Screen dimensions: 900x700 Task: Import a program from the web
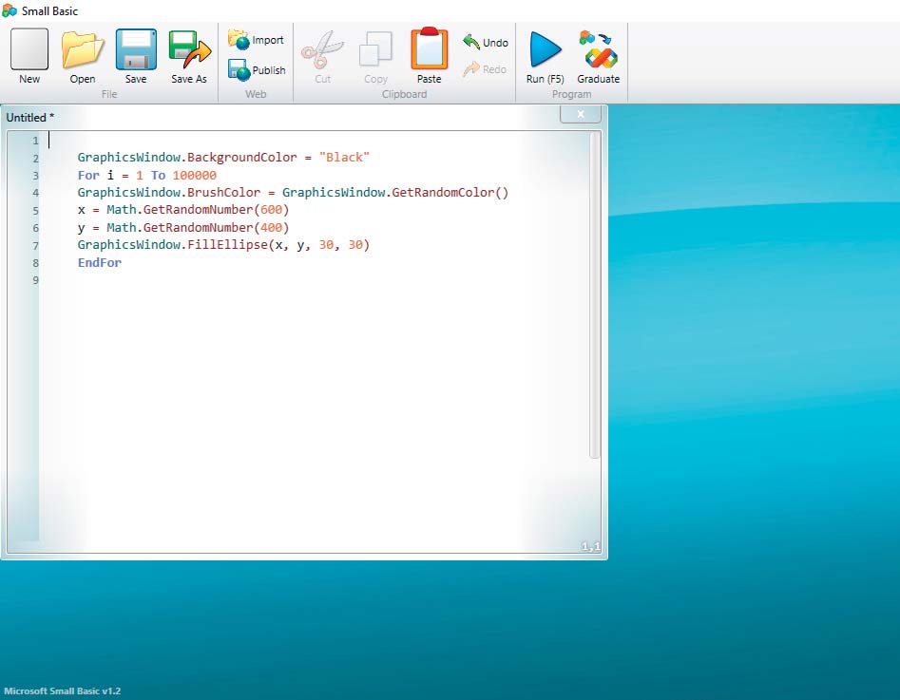pyautogui.click(x=256, y=40)
